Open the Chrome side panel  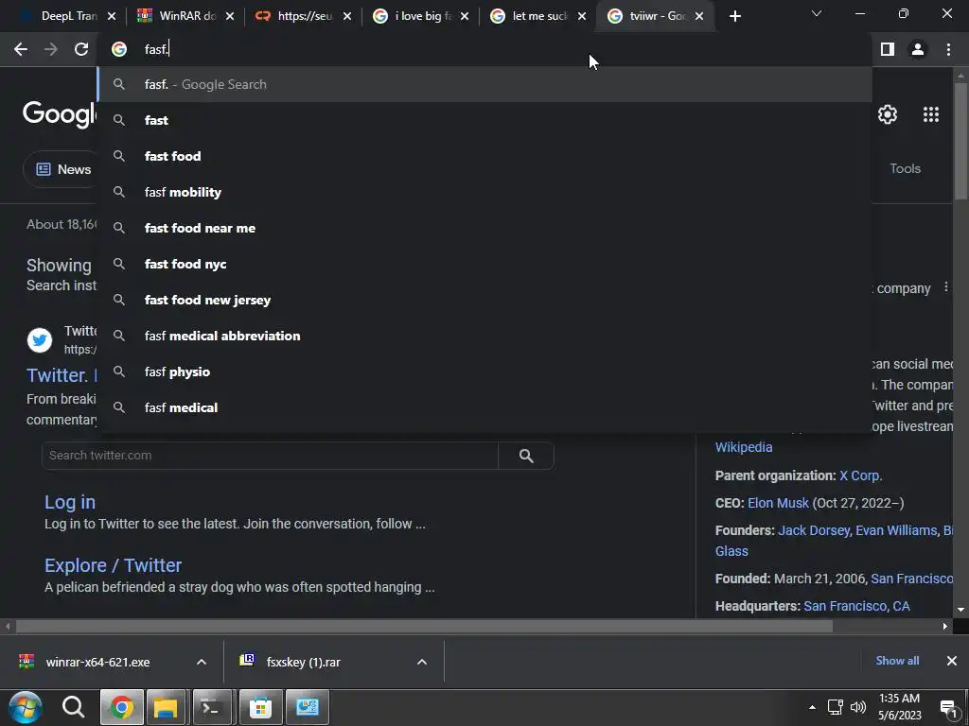pos(888,49)
